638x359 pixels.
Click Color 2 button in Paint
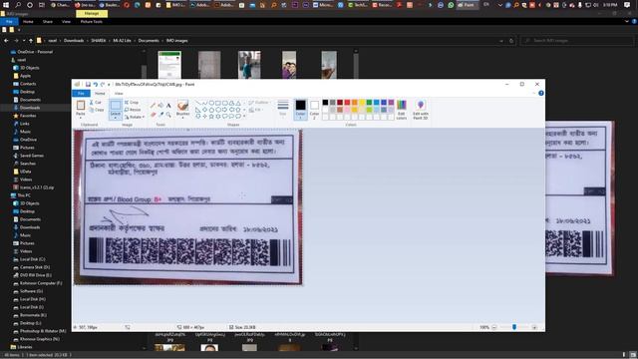point(314,109)
